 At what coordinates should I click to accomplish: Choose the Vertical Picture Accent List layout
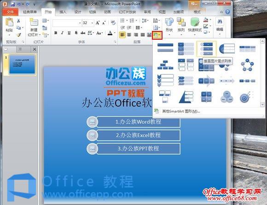(206, 48)
